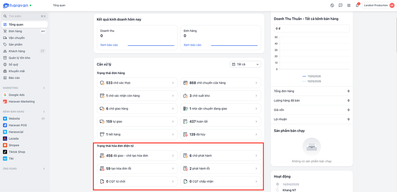Open Shopee sales channel
This screenshot has height=192, width=397.
click(x=14, y=145)
